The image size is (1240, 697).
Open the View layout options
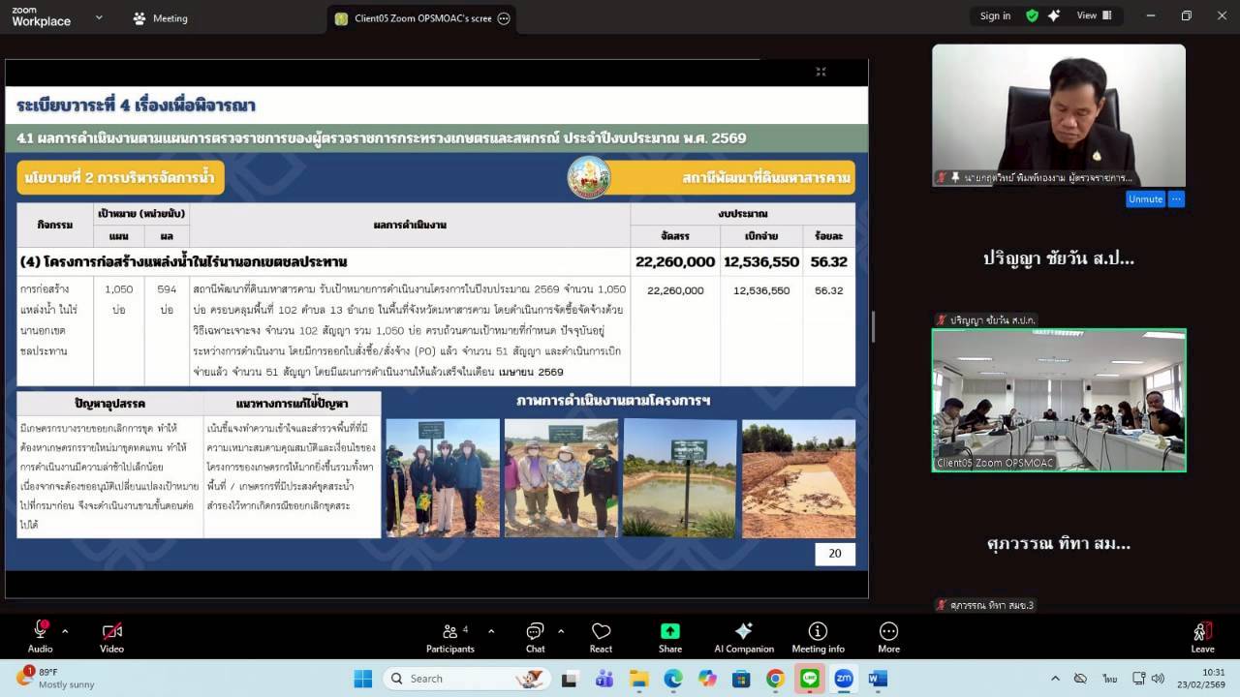1094,15
